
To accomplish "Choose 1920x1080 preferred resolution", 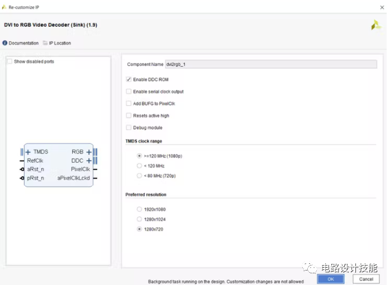I will point(139,209).
